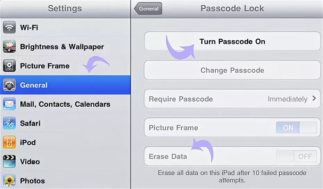Tap the Wi-Fi icon in sidebar

click(9, 27)
